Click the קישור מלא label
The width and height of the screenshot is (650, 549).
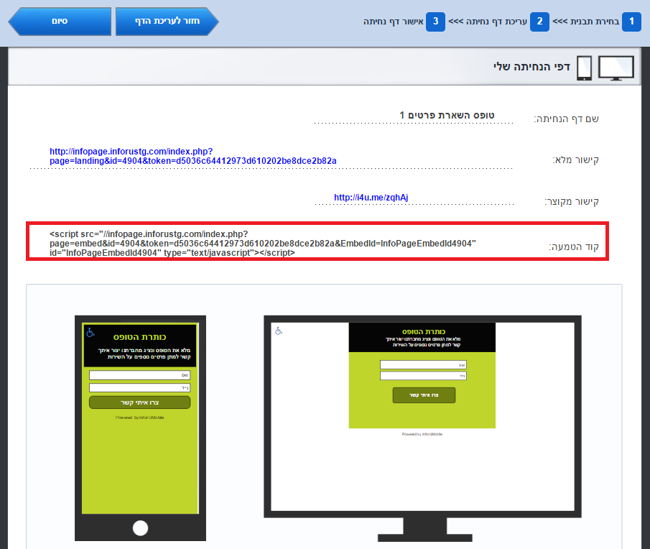pos(576,160)
